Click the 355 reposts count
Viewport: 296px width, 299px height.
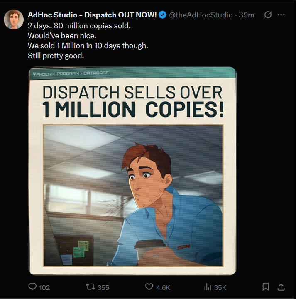coord(103,287)
